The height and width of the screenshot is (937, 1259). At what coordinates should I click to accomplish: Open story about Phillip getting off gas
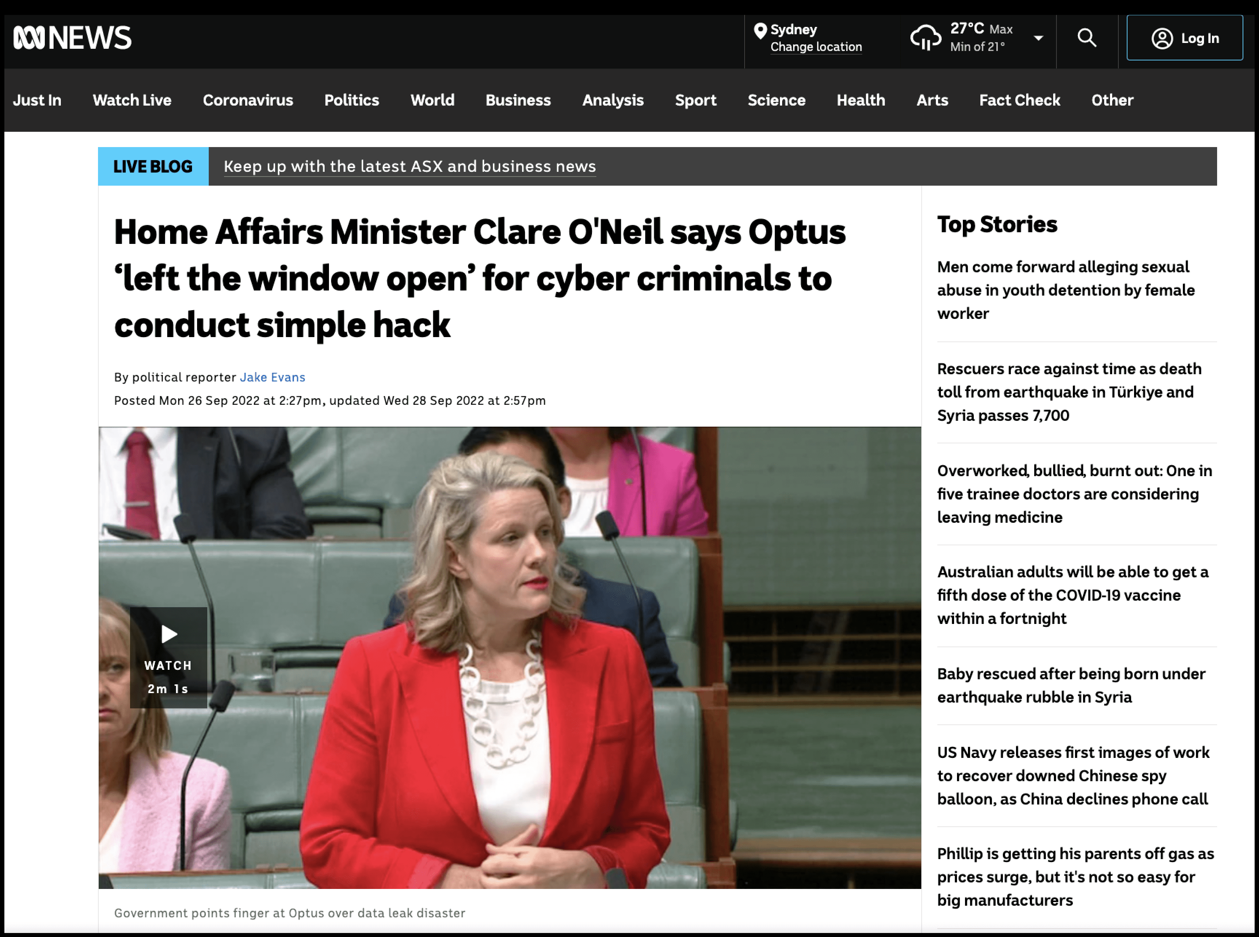(1075, 876)
